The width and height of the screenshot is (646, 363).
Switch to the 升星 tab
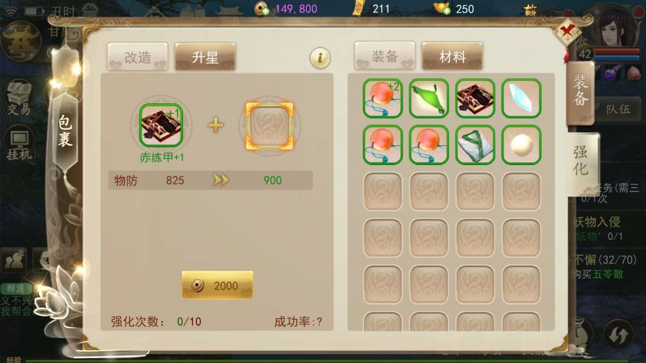(205, 56)
